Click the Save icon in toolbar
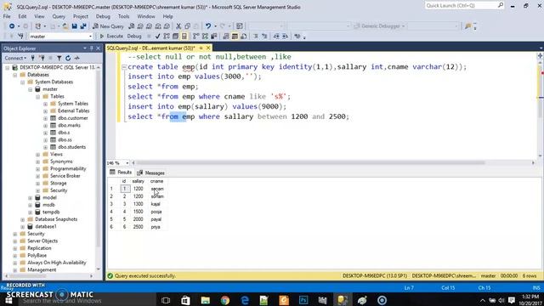 [74, 26]
